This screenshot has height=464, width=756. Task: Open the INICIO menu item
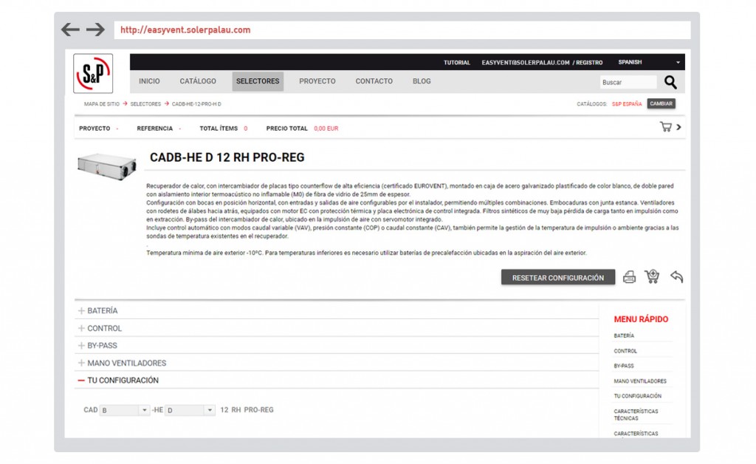coord(149,81)
